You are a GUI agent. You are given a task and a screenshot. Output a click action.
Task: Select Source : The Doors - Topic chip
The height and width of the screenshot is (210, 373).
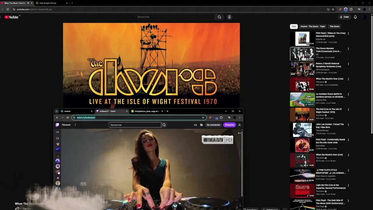point(313,27)
